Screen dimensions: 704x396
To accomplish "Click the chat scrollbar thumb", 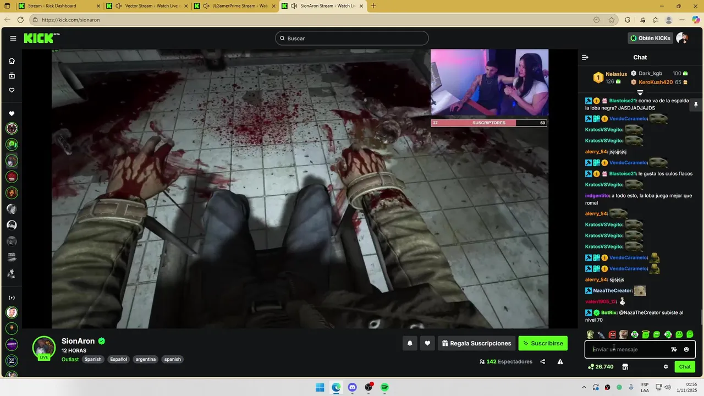I will coord(701,317).
